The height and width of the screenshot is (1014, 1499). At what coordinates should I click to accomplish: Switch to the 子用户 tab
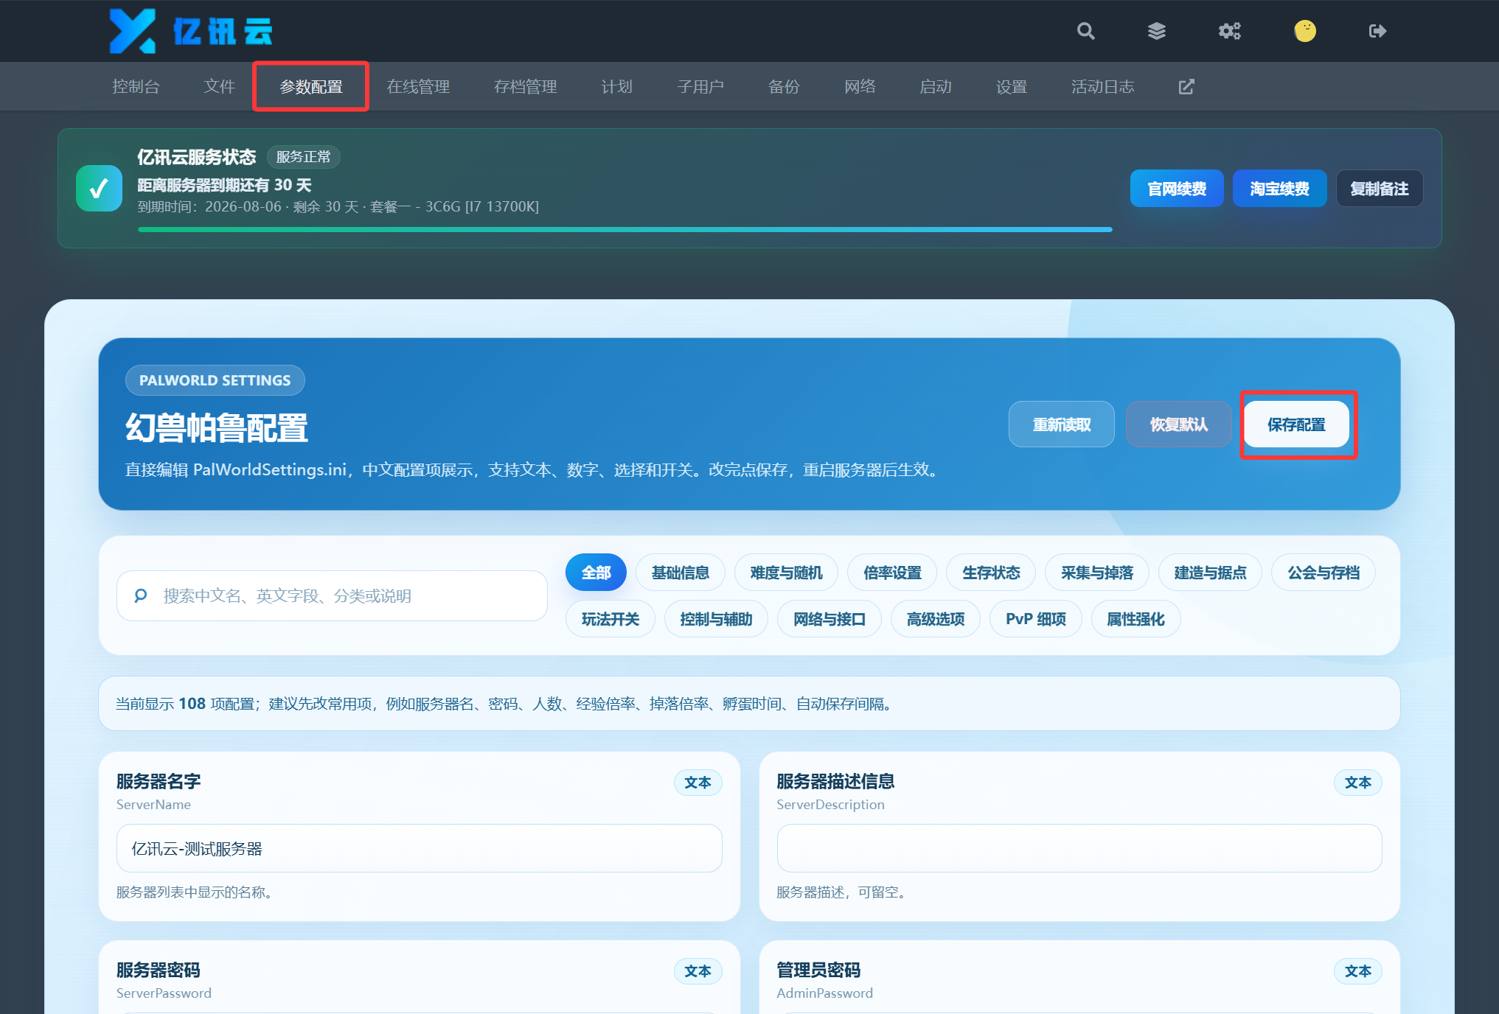[700, 87]
